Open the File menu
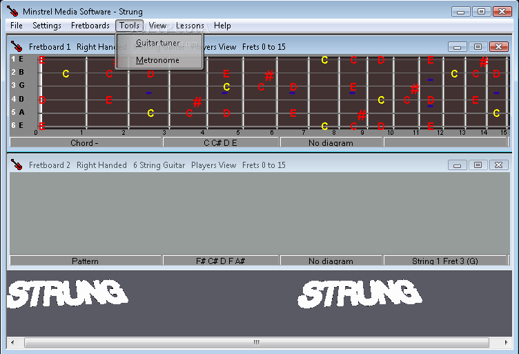This screenshot has width=519, height=354. 17,26
